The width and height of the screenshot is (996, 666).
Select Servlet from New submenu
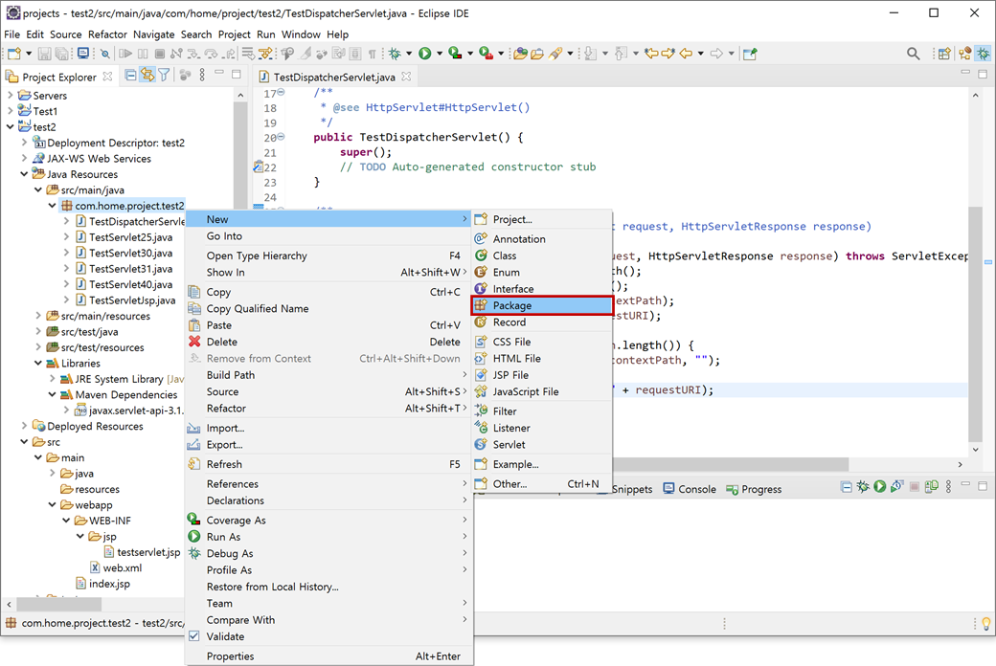click(x=542, y=444)
